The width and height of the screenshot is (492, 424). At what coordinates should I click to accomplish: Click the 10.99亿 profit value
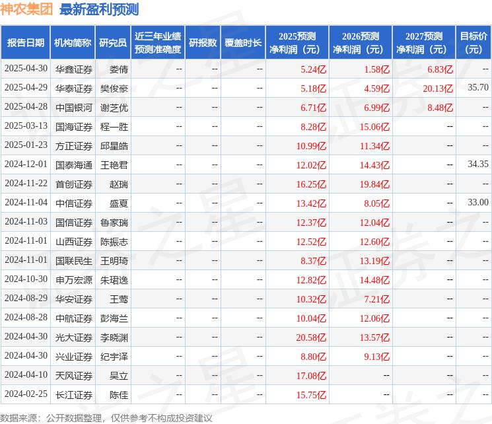point(311,146)
